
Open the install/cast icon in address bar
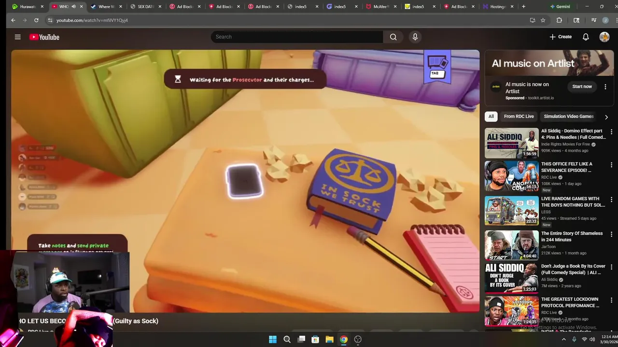coord(532,20)
